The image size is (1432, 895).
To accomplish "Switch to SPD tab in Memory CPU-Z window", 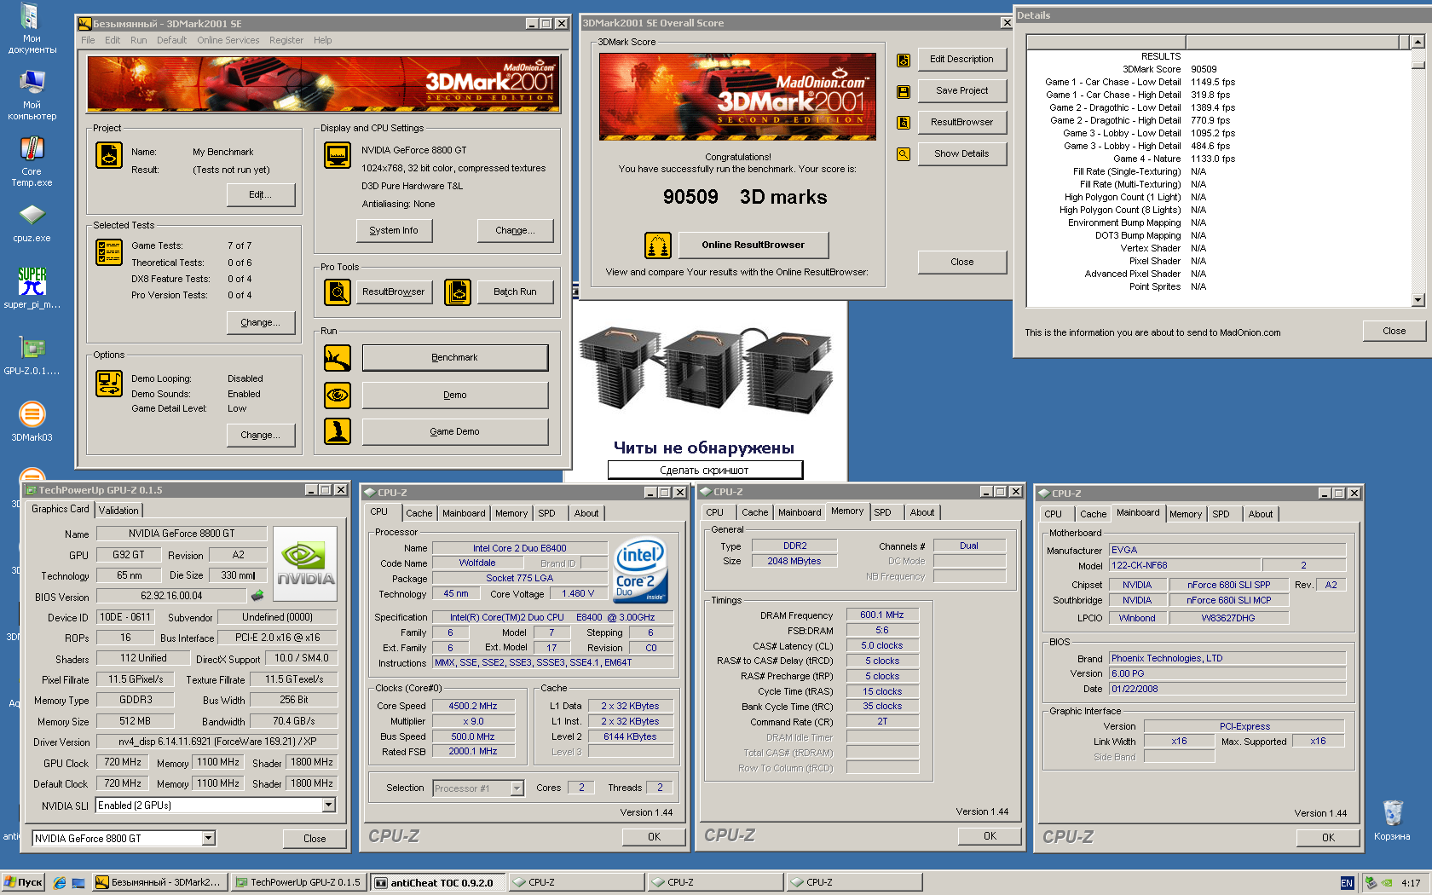I will 882,512.
